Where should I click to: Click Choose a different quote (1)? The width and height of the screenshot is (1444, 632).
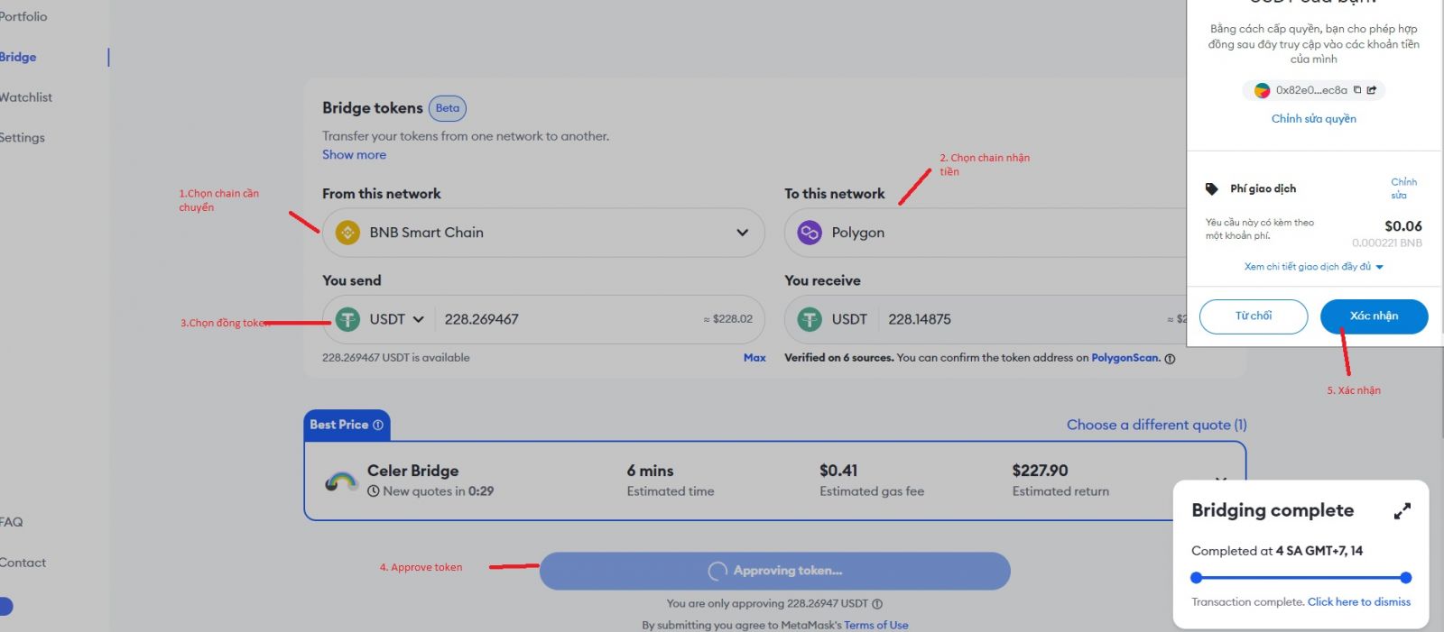1156,425
